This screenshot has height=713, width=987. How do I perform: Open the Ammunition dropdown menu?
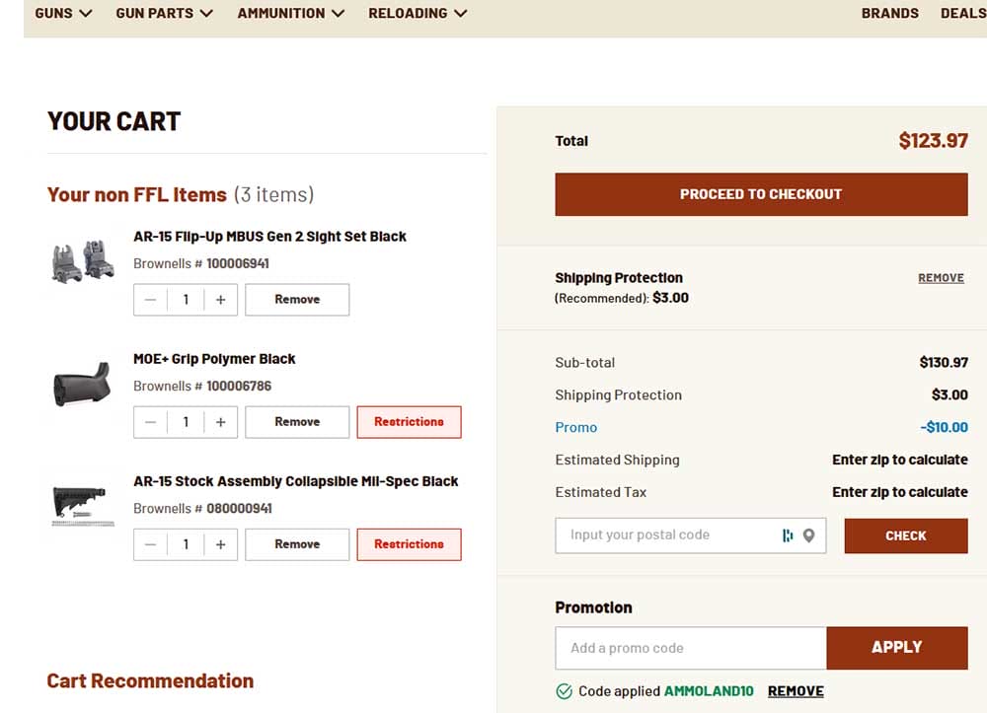click(291, 14)
